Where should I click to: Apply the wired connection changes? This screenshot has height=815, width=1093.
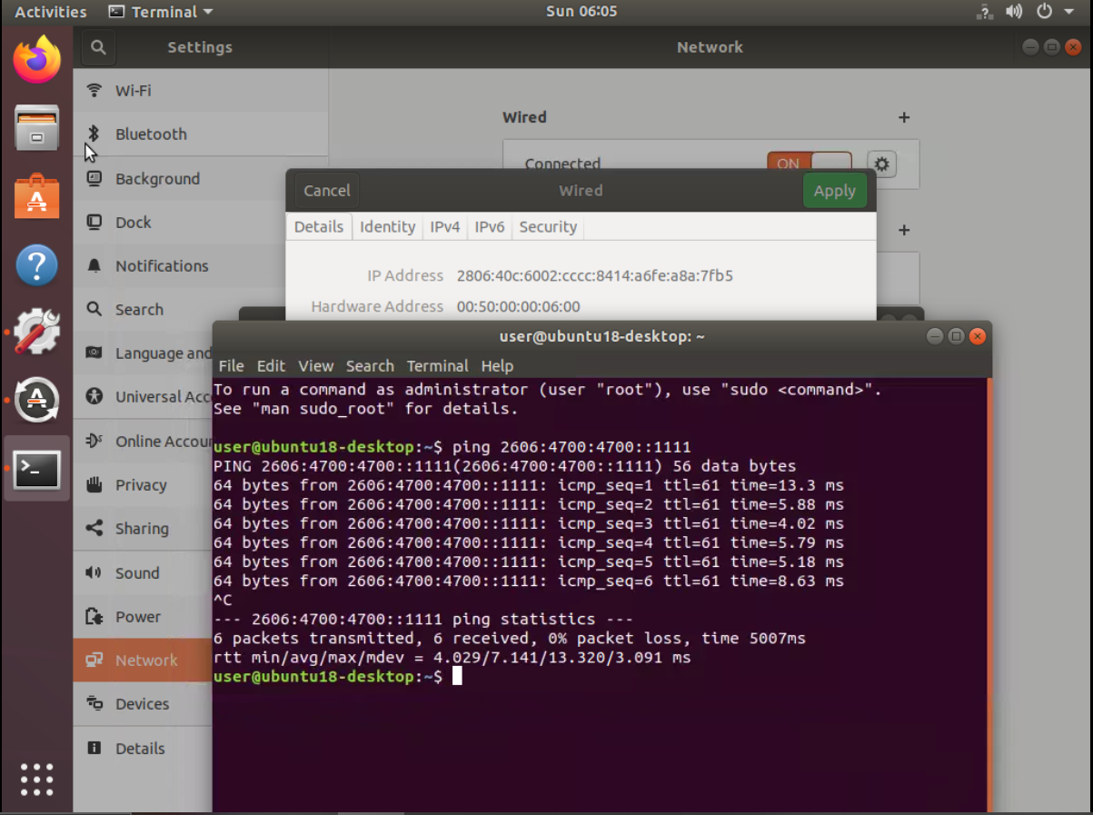point(834,190)
